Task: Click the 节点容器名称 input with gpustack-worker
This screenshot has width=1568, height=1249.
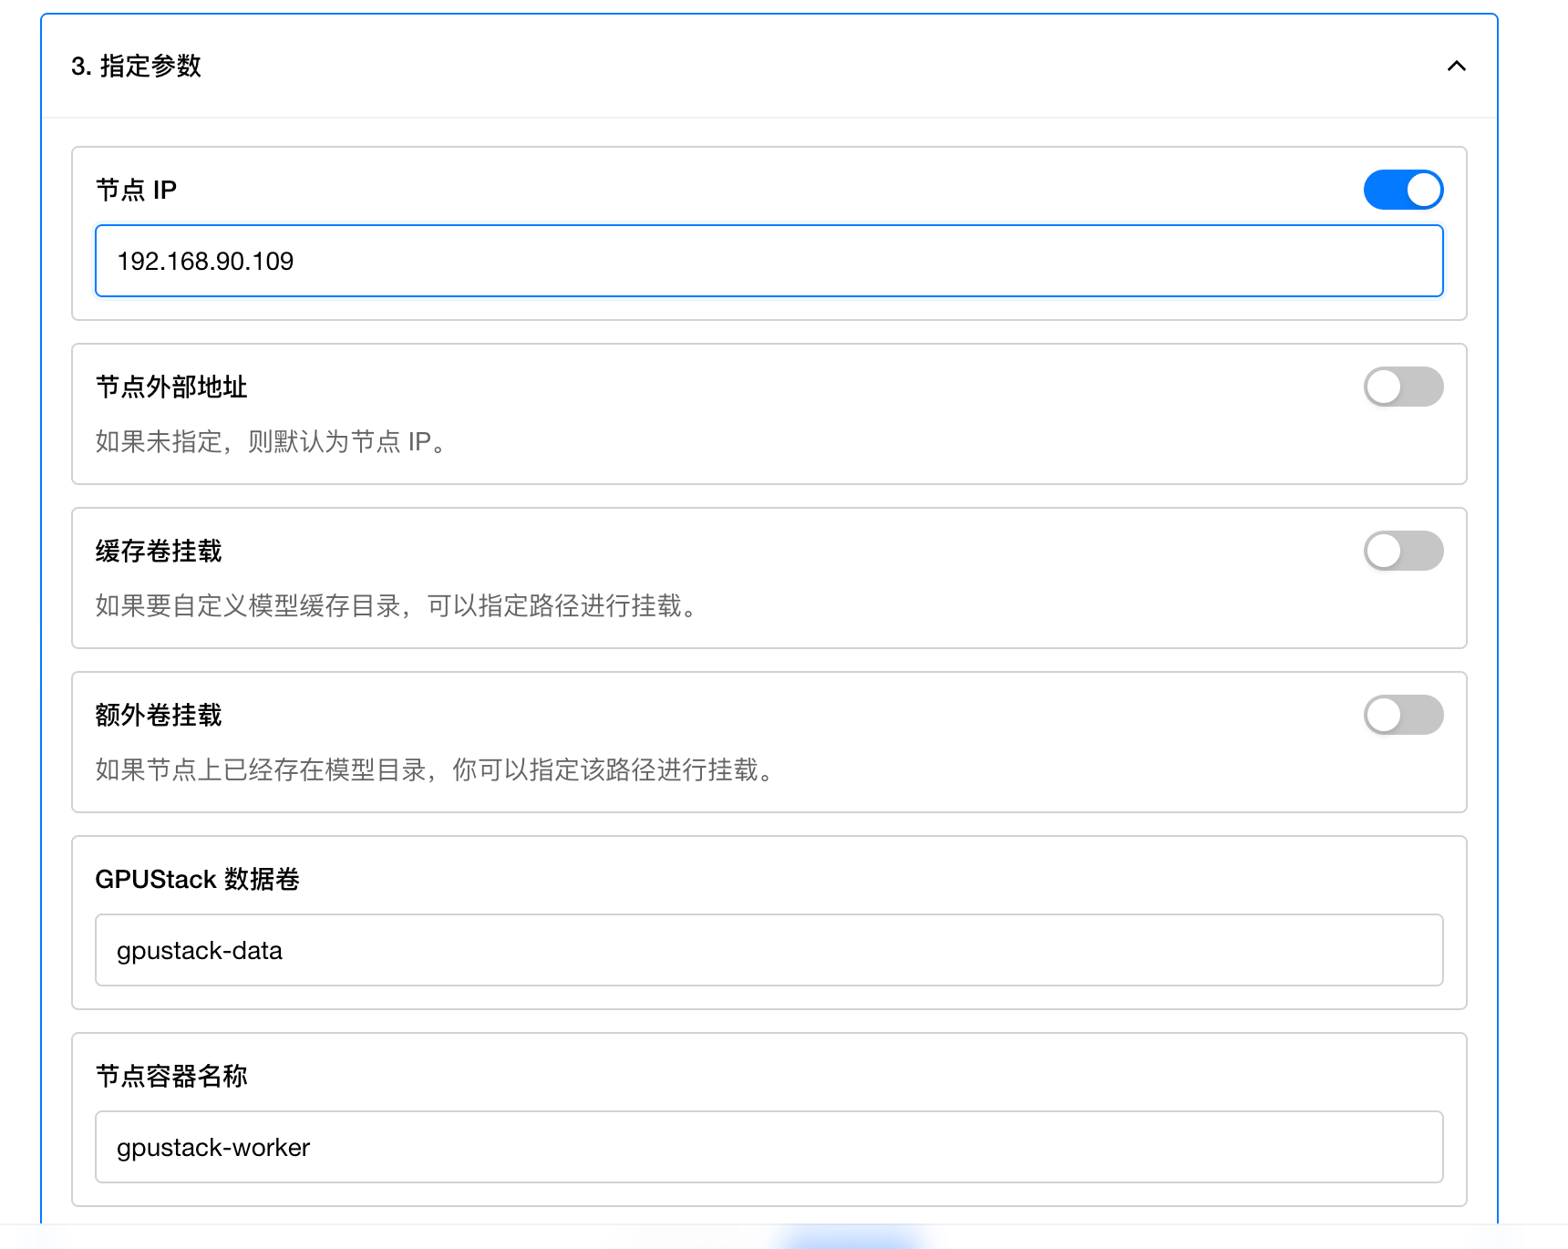Action: pyautogui.click(x=769, y=1147)
